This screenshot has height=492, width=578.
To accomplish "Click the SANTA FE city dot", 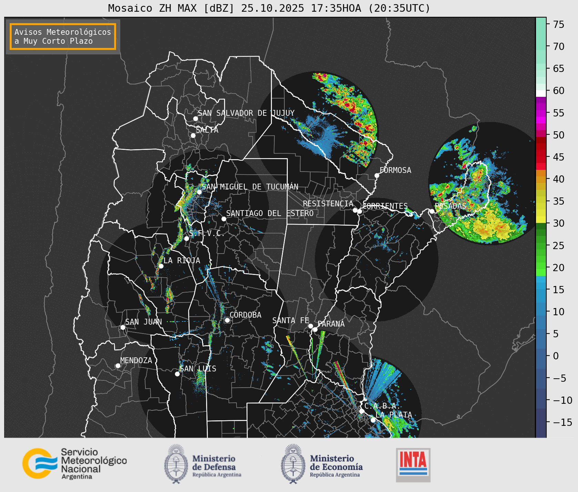I will pyautogui.click(x=311, y=326).
